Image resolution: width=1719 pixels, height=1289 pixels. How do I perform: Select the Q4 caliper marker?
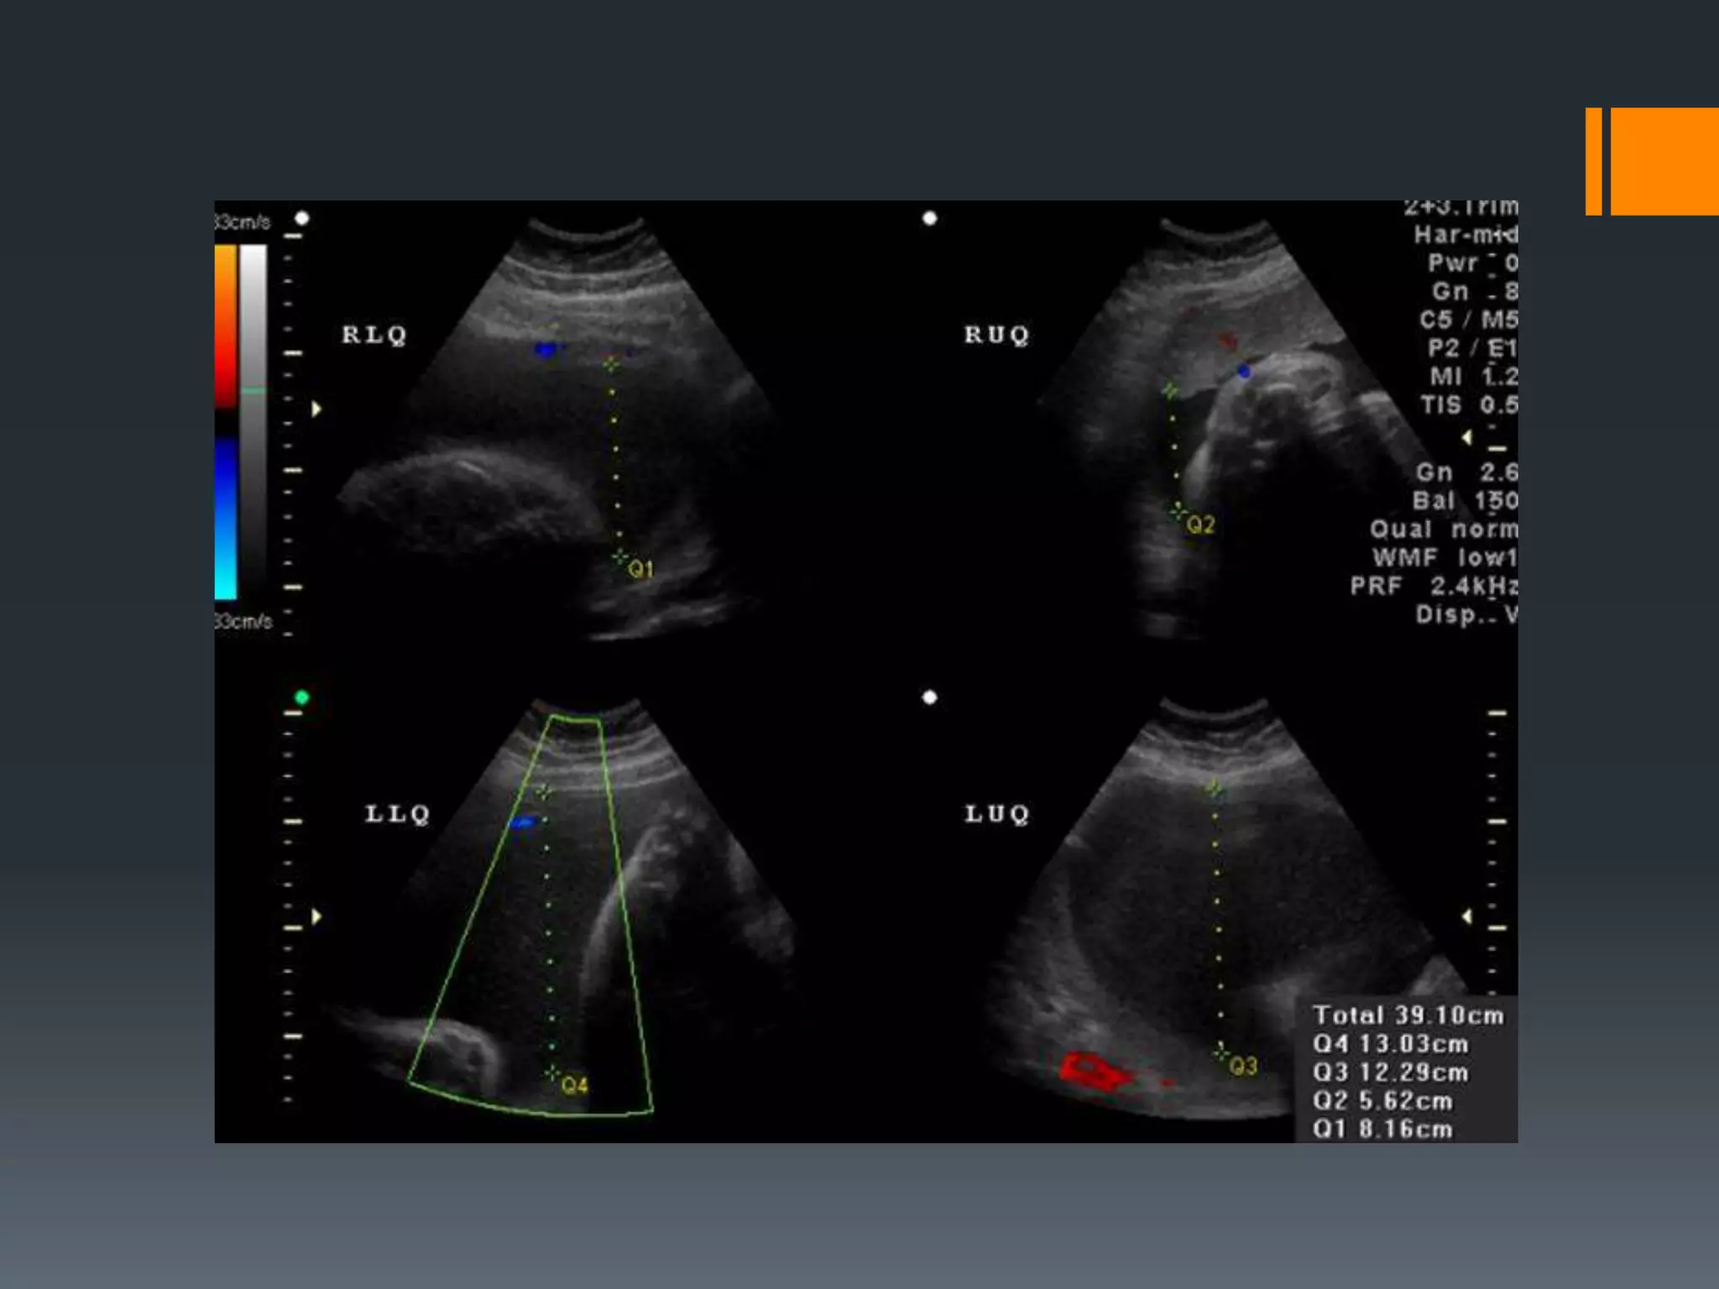pyautogui.click(x=552, y=1072)
